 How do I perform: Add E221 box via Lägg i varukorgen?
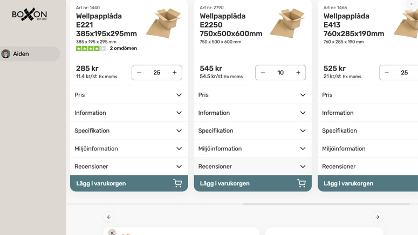pyautogui.click(x=129, y=183)
